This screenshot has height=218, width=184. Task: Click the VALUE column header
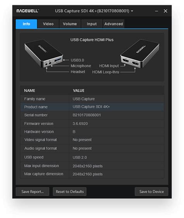coord(79,90)
